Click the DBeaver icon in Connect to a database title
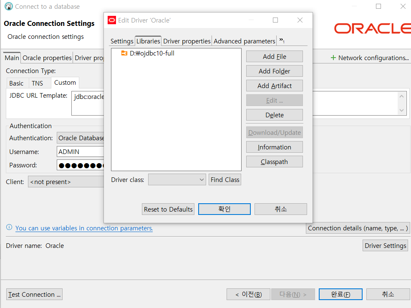This screenshot has height=308, width=411. click(x=9, y=6)
